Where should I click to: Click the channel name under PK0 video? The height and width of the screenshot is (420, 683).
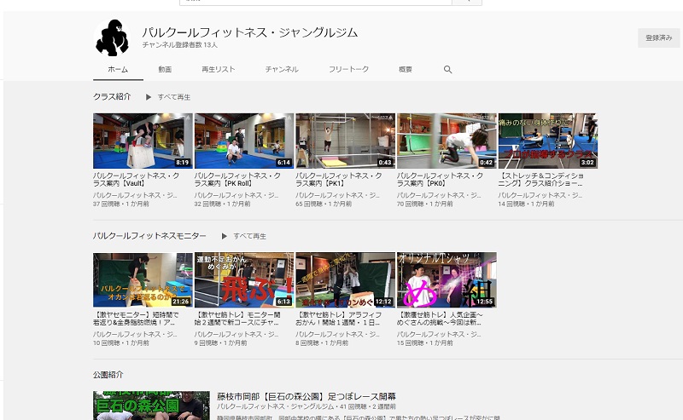[439, 195]
